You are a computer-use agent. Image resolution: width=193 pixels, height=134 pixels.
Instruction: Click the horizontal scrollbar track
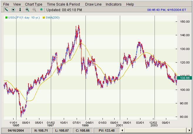click(156, 130)
